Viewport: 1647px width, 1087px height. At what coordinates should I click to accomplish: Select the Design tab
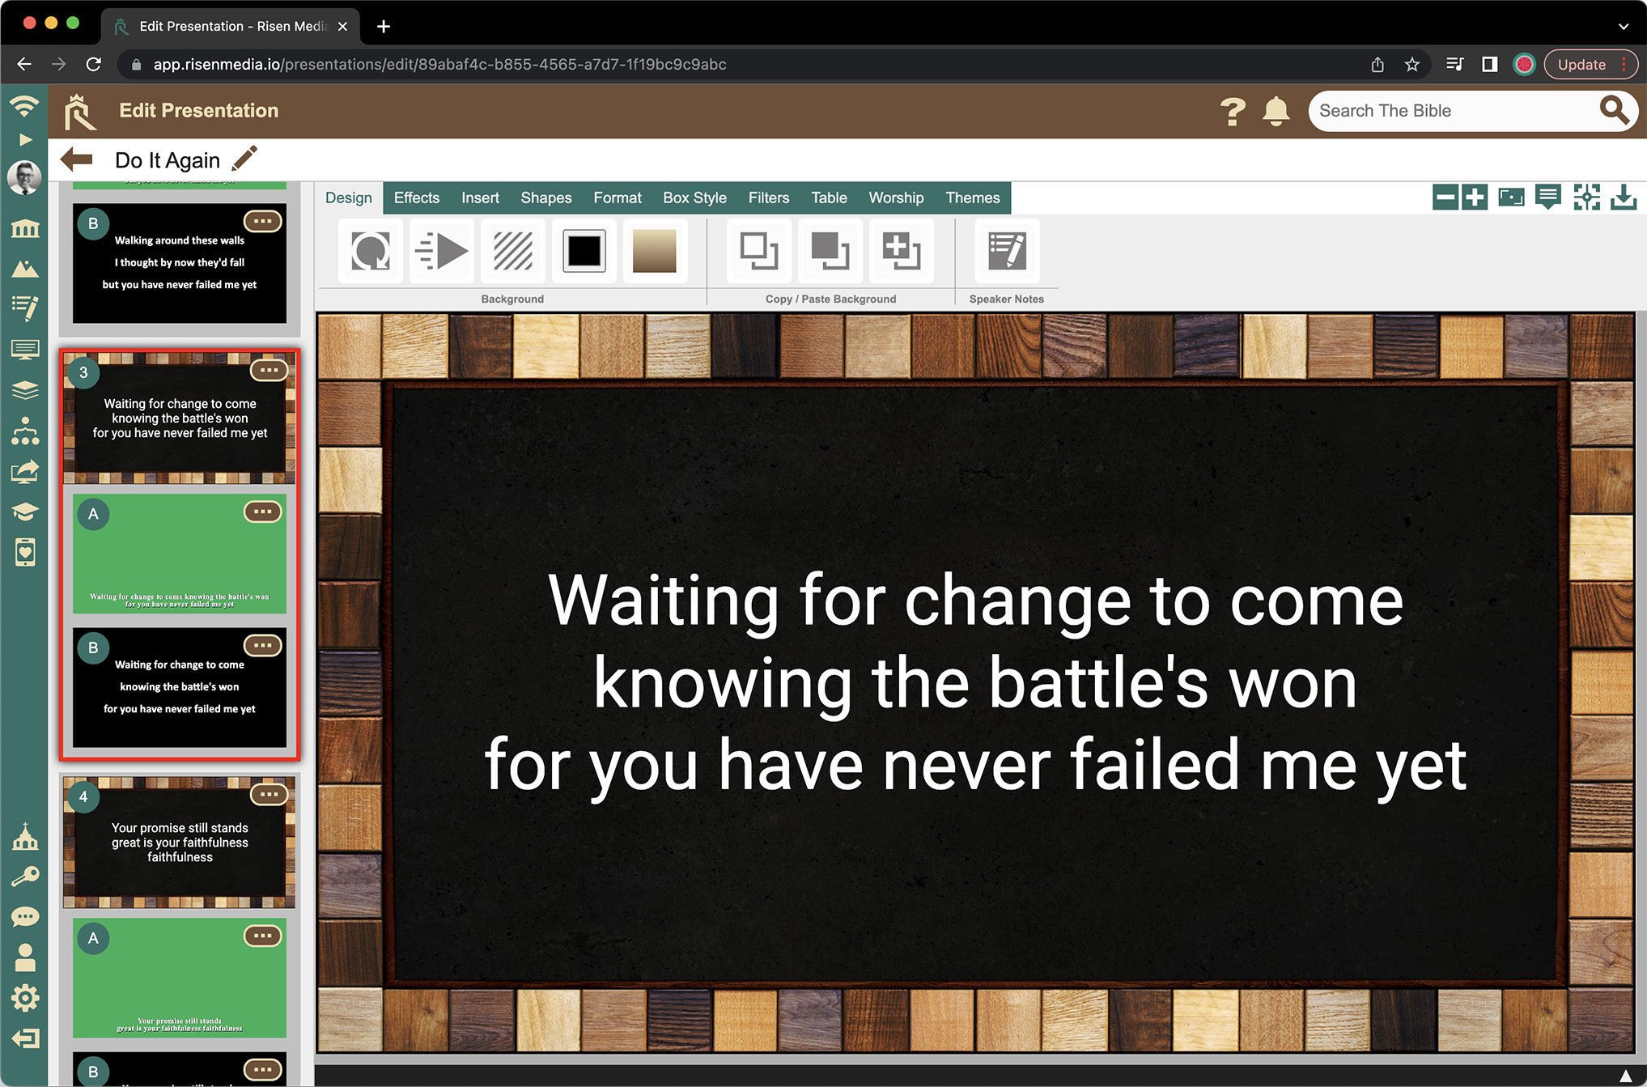pyautogui.click(x=349, y=197)
